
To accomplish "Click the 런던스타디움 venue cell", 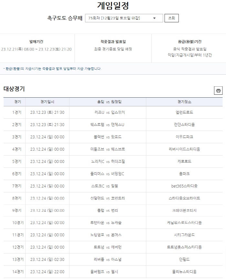I will 184,125.
